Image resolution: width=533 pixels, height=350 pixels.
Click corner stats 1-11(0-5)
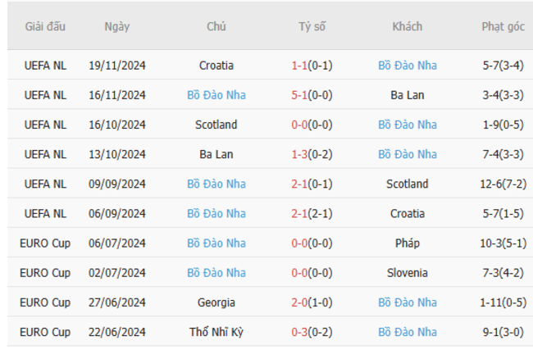click(503, 302)
